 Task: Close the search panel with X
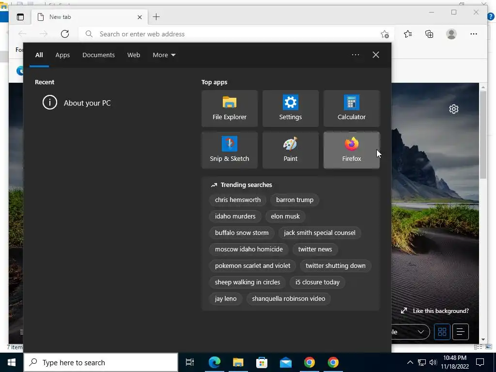[376, 55]
